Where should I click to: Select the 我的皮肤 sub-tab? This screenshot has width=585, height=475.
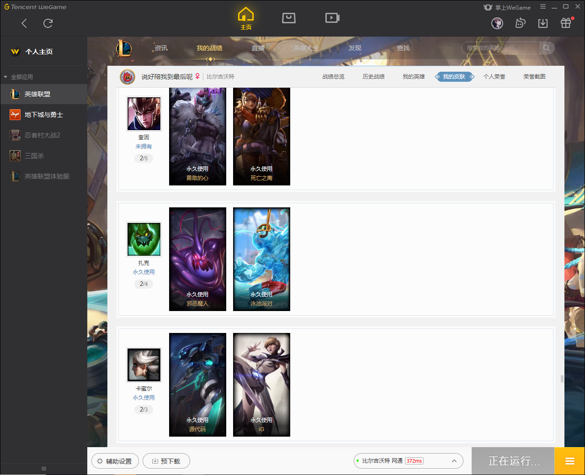(x=454, y=77)
